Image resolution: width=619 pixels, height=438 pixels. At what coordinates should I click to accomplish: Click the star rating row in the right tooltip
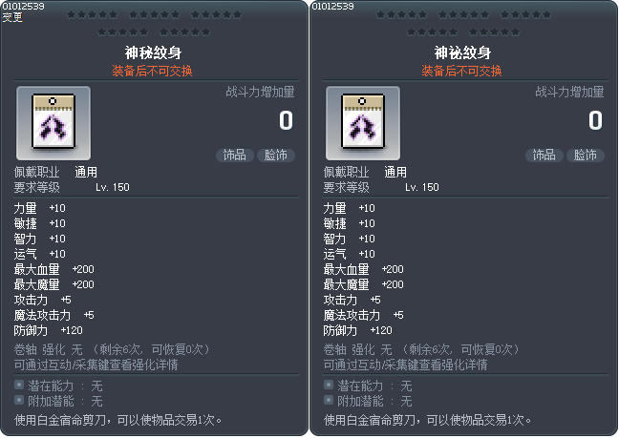(462, 23)
